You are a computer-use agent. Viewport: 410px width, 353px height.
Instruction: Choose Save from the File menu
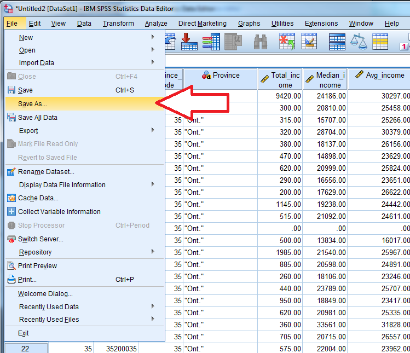click(85, 90)
